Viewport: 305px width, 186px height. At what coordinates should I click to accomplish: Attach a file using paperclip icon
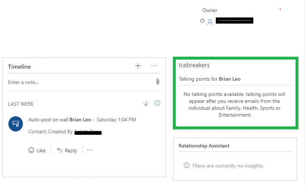click(158, 82)
